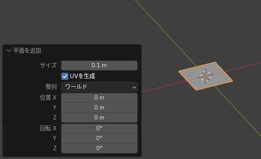Uncheck the UVを生成 checkbox
Image resolution: width=261 pixels, height=159 pixels.
point(65,76)
